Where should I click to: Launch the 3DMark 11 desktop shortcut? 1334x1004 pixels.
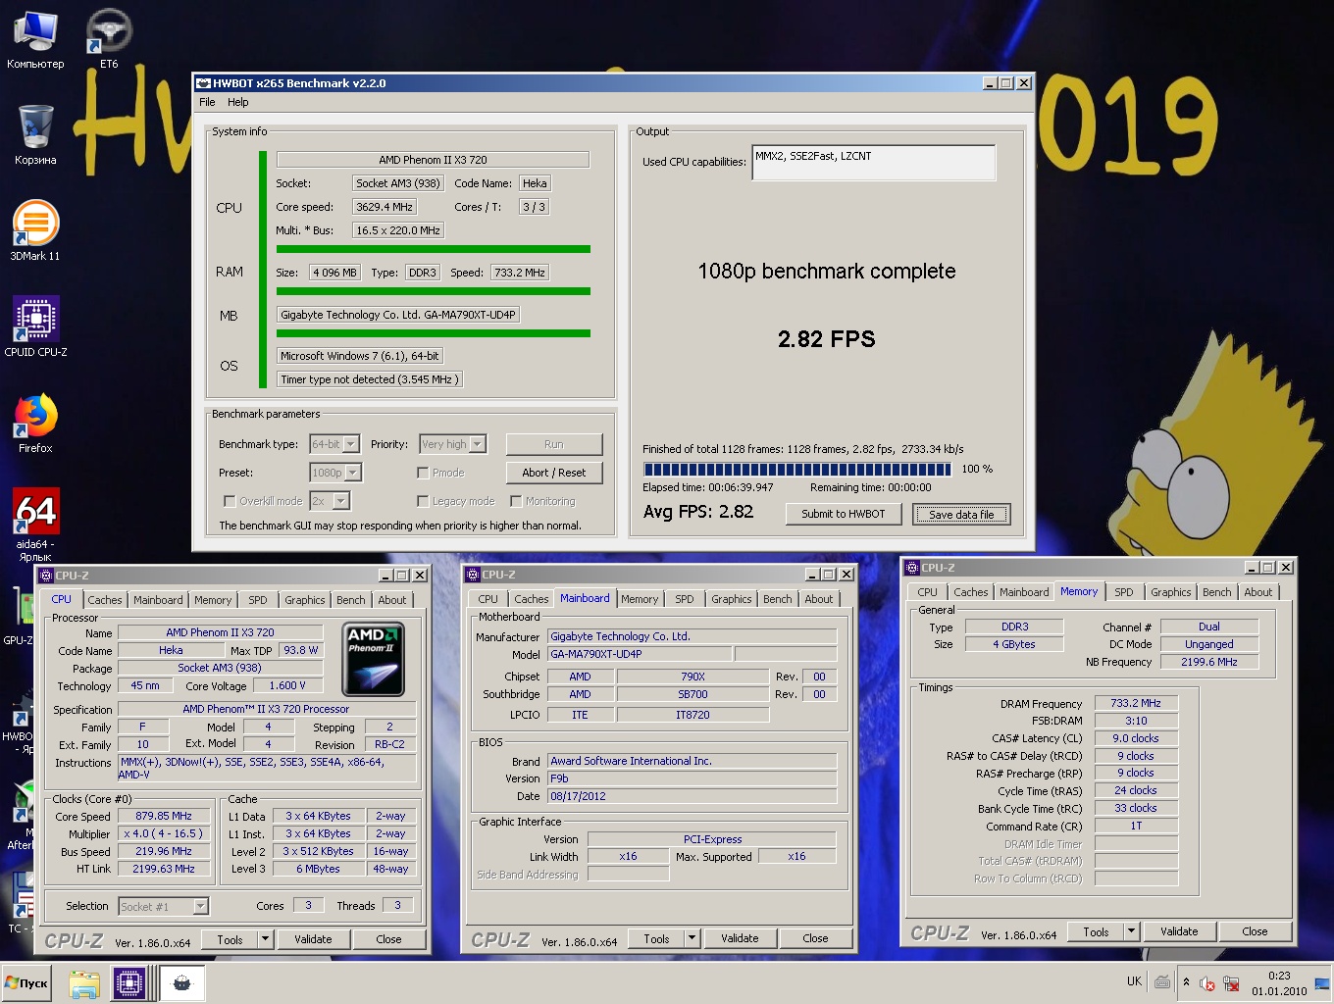[x=35, y=230]
